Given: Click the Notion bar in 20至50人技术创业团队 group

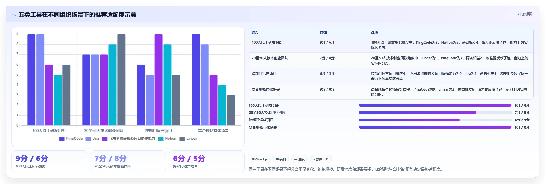Looking at the screenshot, I should point(113,85).
